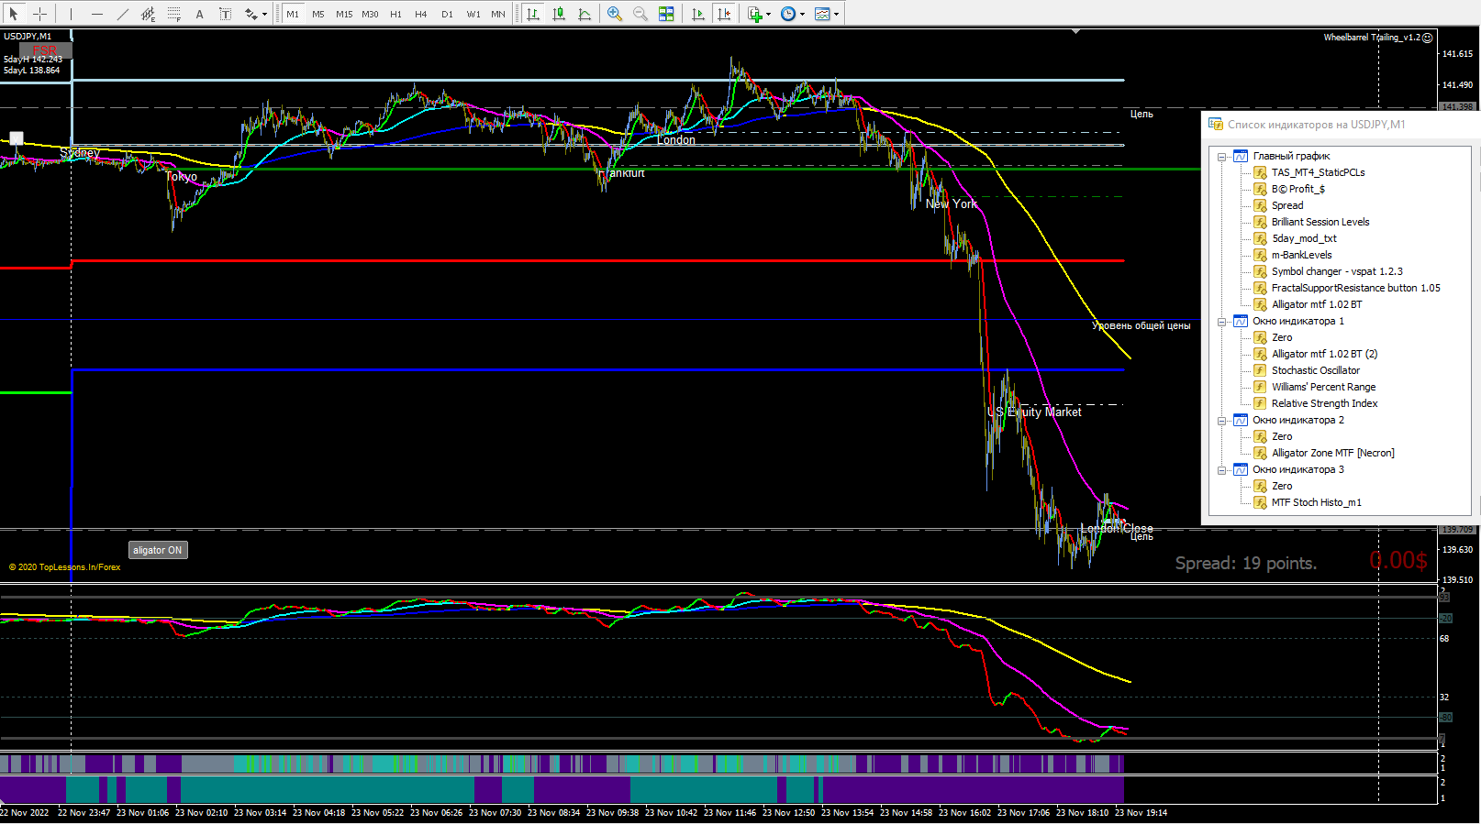Toggle the chart auto scroll icon
Screen dimensions: 1481x824
point(698,14)
